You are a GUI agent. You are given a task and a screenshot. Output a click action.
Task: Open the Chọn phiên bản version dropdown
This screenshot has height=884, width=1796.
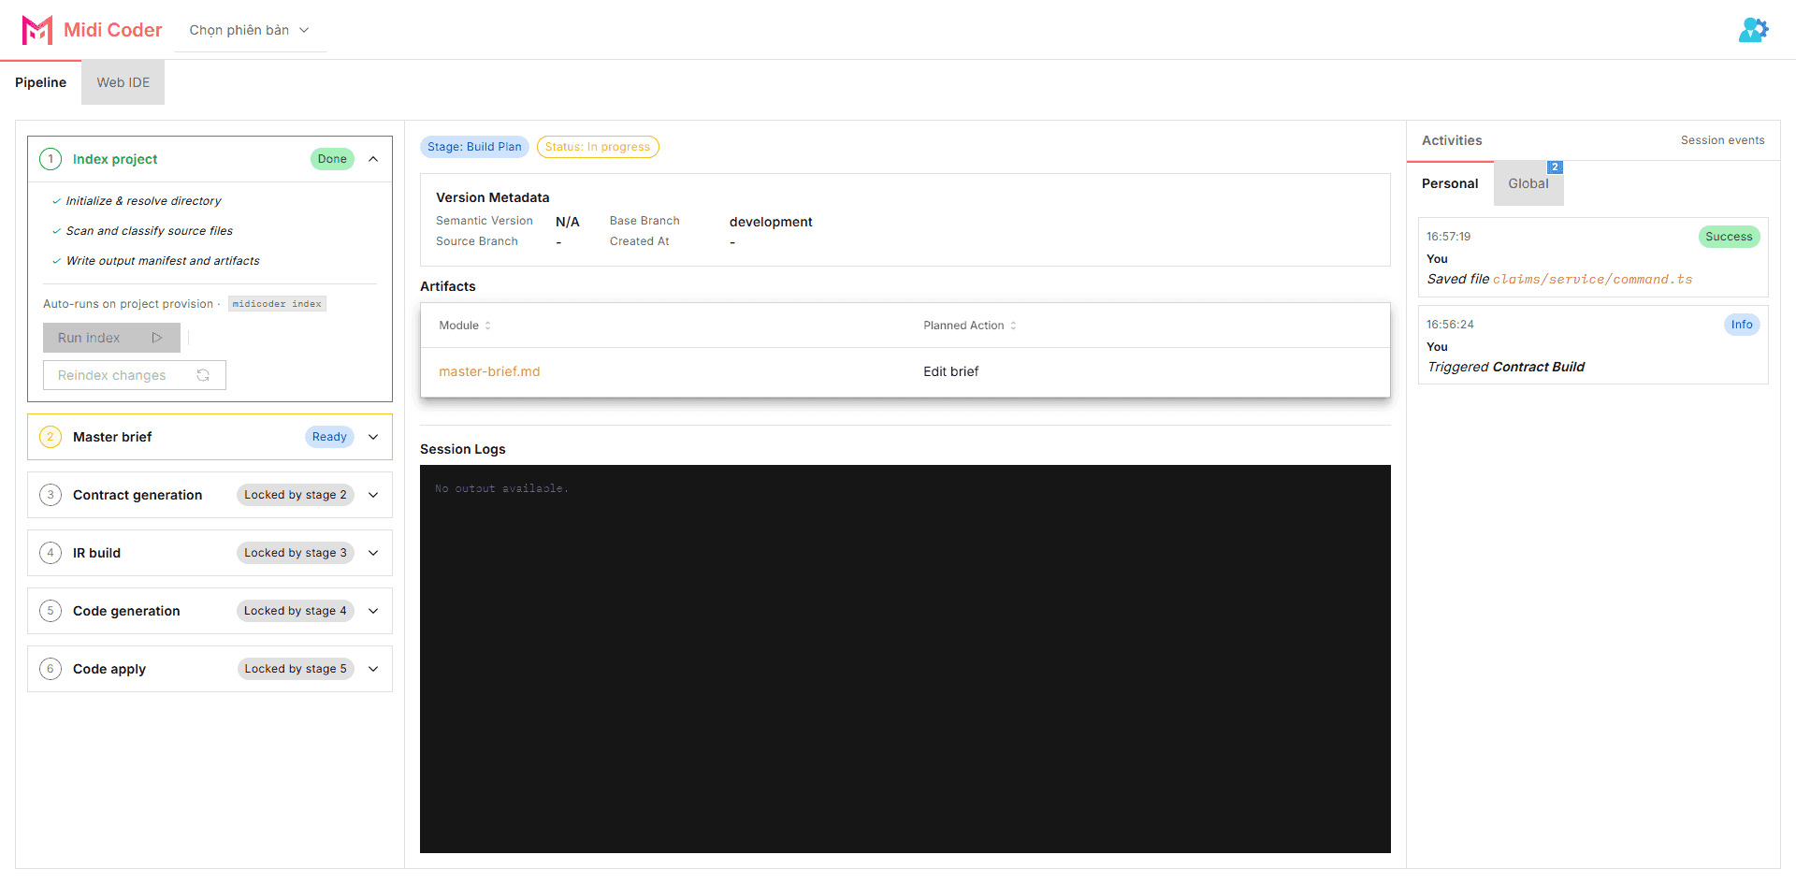click(x=250, y=30)
